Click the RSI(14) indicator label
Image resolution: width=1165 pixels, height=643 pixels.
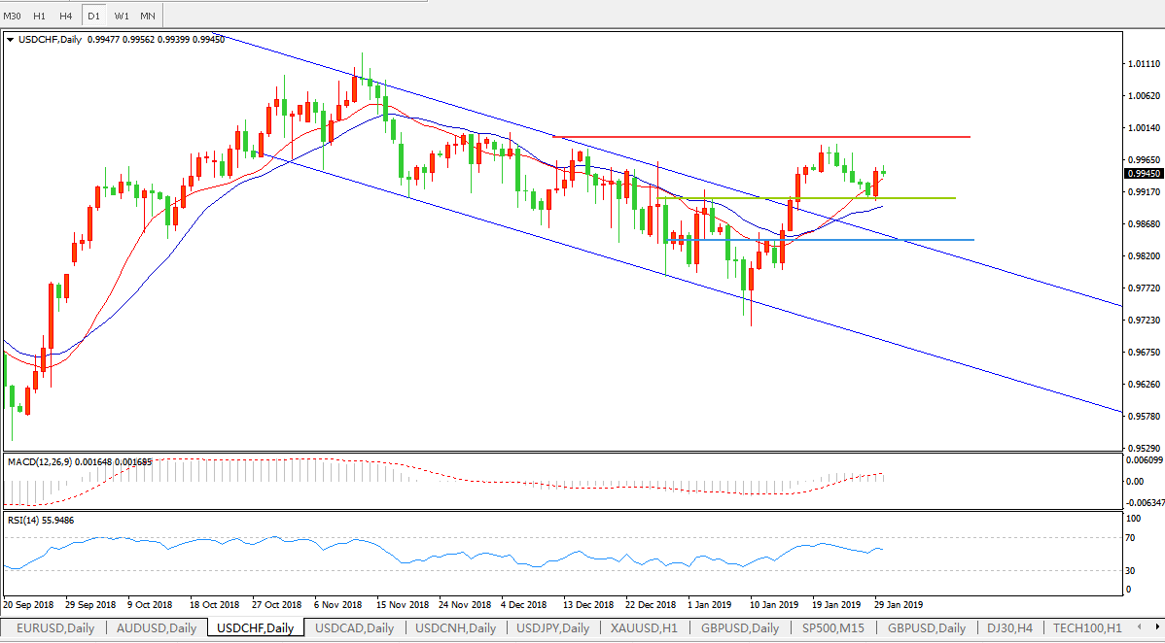click(x=27, y=521)
